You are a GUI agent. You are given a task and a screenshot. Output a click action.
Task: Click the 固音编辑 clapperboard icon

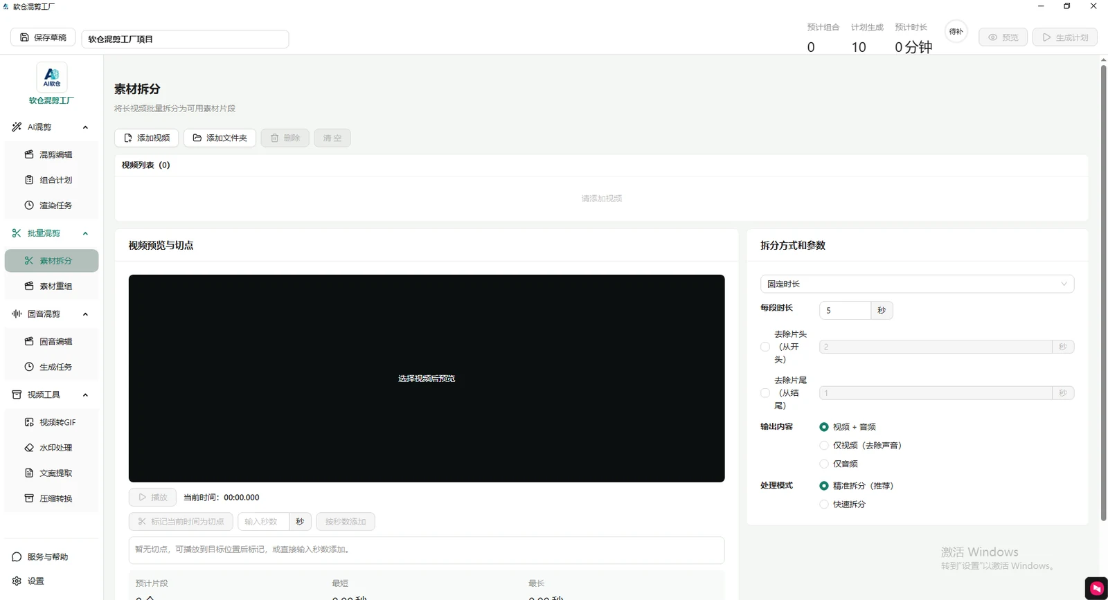[x=29, y=341]
